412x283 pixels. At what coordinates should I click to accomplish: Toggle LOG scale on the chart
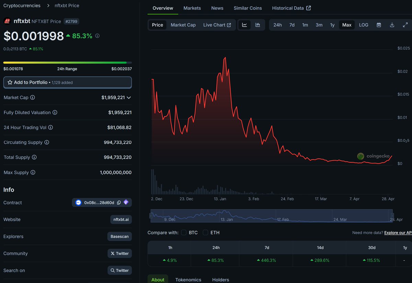pos(364,25)
